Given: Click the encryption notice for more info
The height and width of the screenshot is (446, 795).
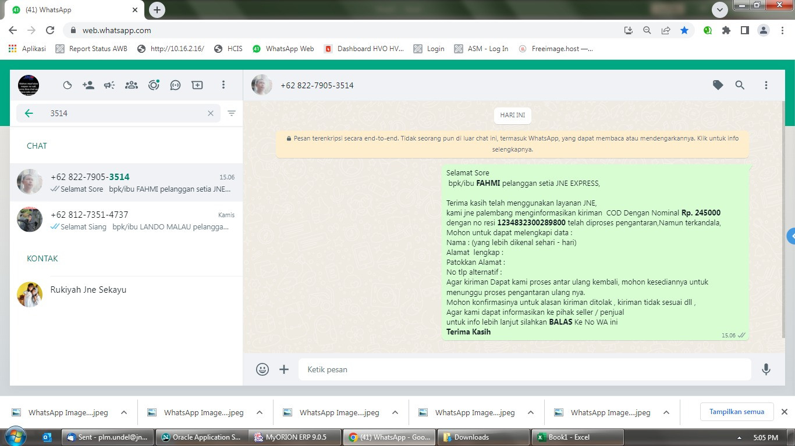Looking at the screenshot, I should coord(513,143).
